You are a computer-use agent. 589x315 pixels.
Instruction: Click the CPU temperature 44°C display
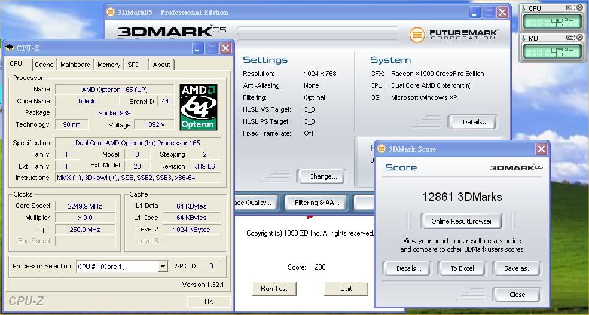(x=552, y=23)
